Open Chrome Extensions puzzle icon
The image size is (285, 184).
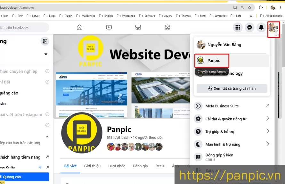coord(261,7)
